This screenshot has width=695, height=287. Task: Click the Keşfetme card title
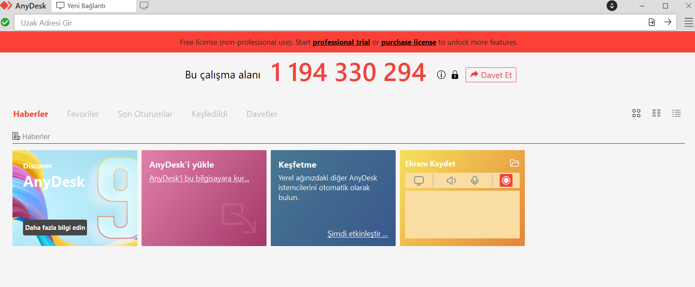(297, 165)
